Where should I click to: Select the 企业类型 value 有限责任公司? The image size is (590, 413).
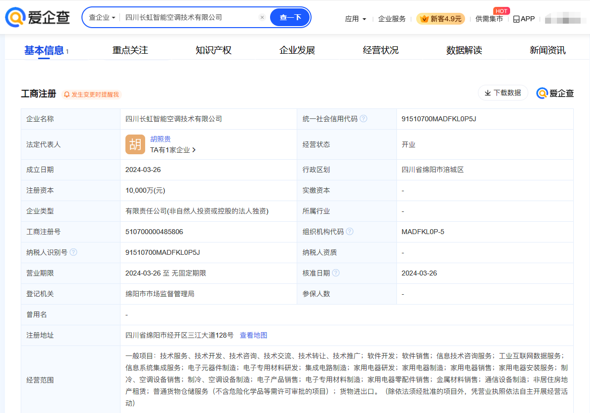coord(197,211)
